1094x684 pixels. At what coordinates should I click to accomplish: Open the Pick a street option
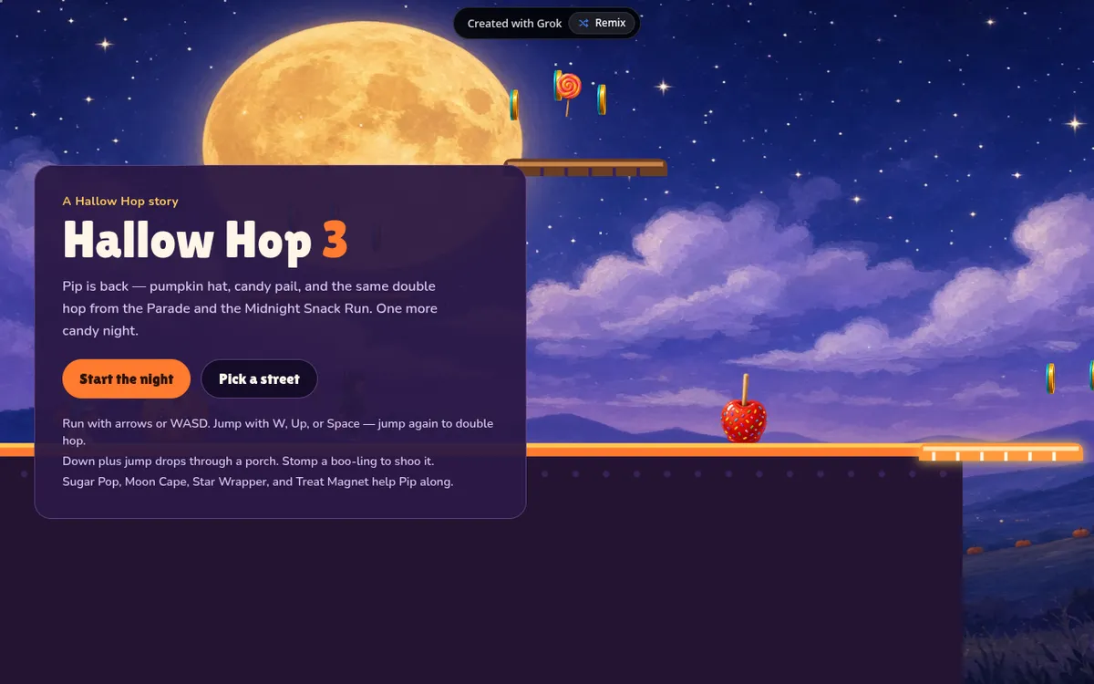(259, 378)
